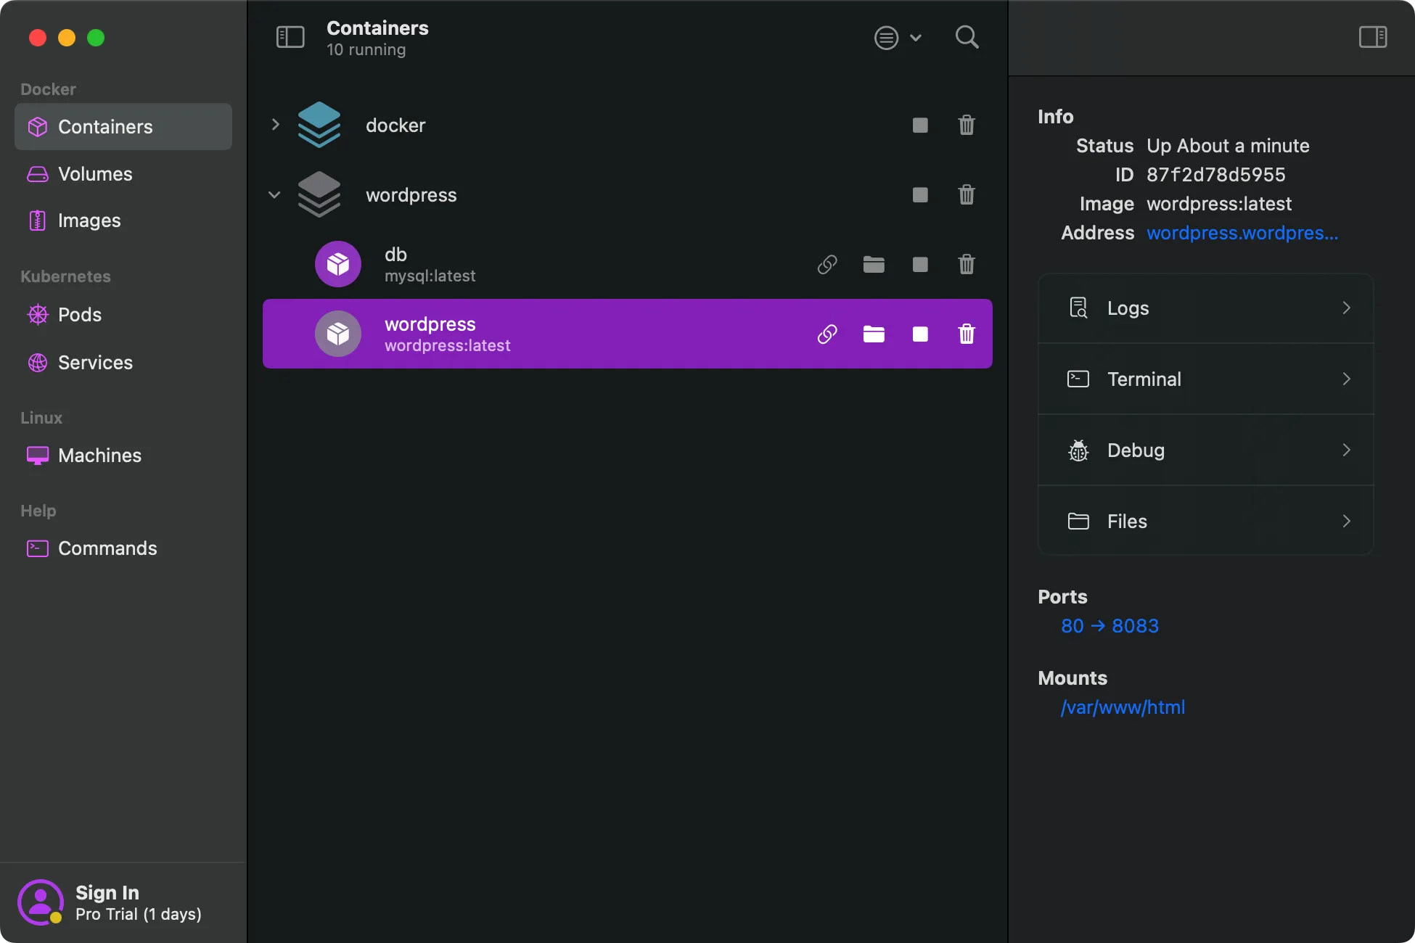Delete the db container
This screenshot has width=1415, height=943.
pyautogui.click(x=967, y=265)
